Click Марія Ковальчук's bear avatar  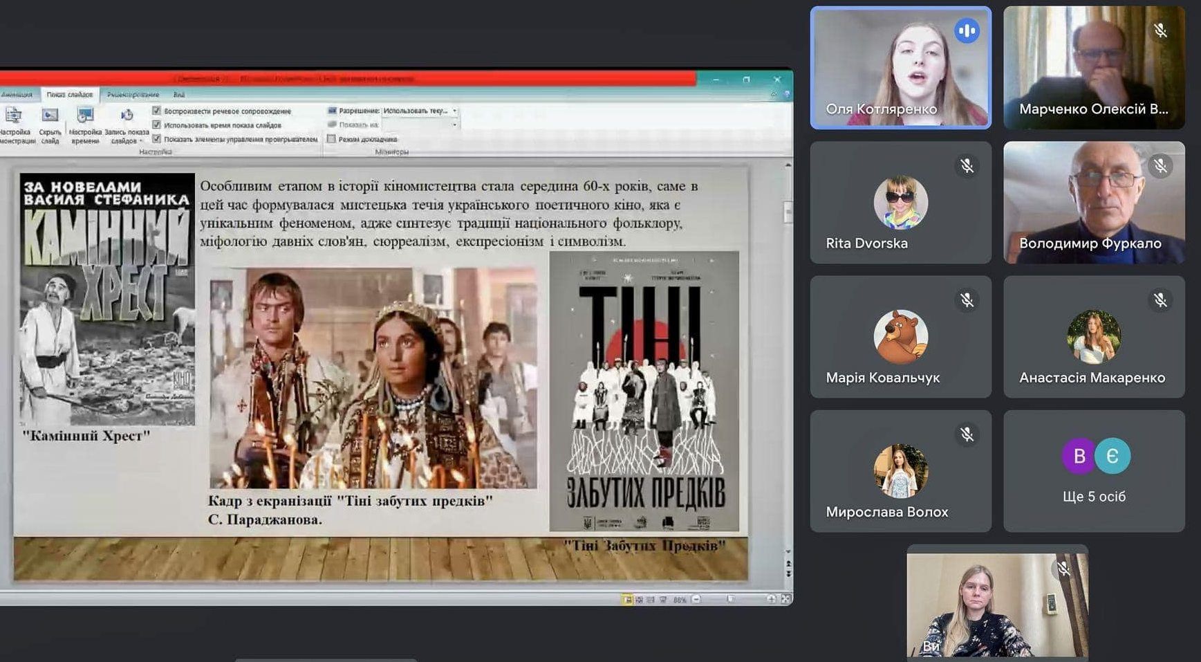click(900, 337)
